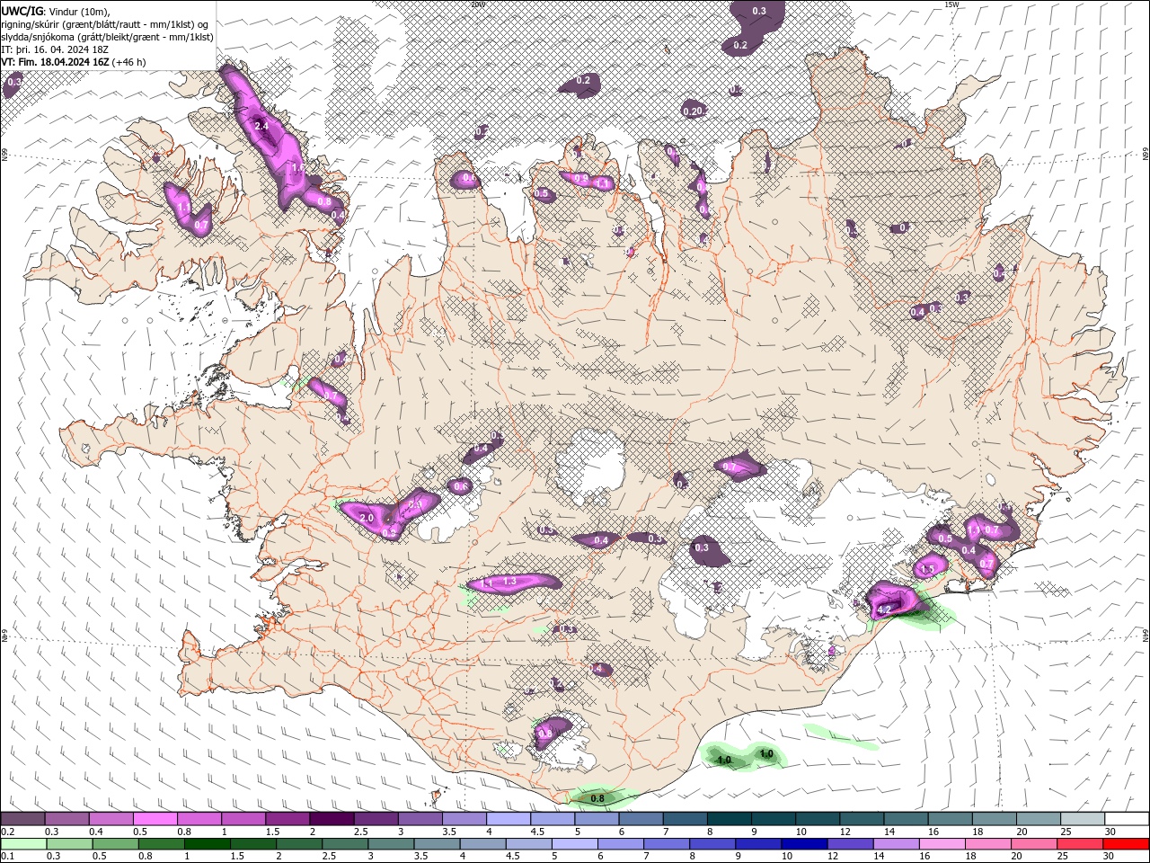Click the 20W longitude label
This screenshot has height=863, width=1150.
coord(477,4)
